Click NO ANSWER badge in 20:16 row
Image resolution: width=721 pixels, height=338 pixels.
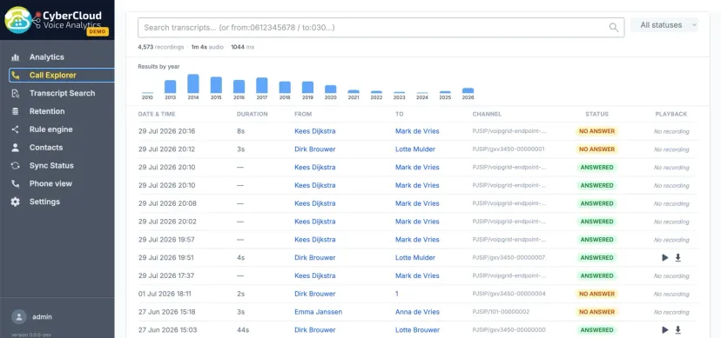click(596, 131)
